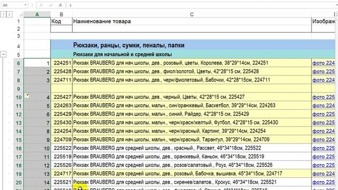This screenshot has height=190, width=338.
Task: Click the Изображ header cell
Action: pos(324,21)
